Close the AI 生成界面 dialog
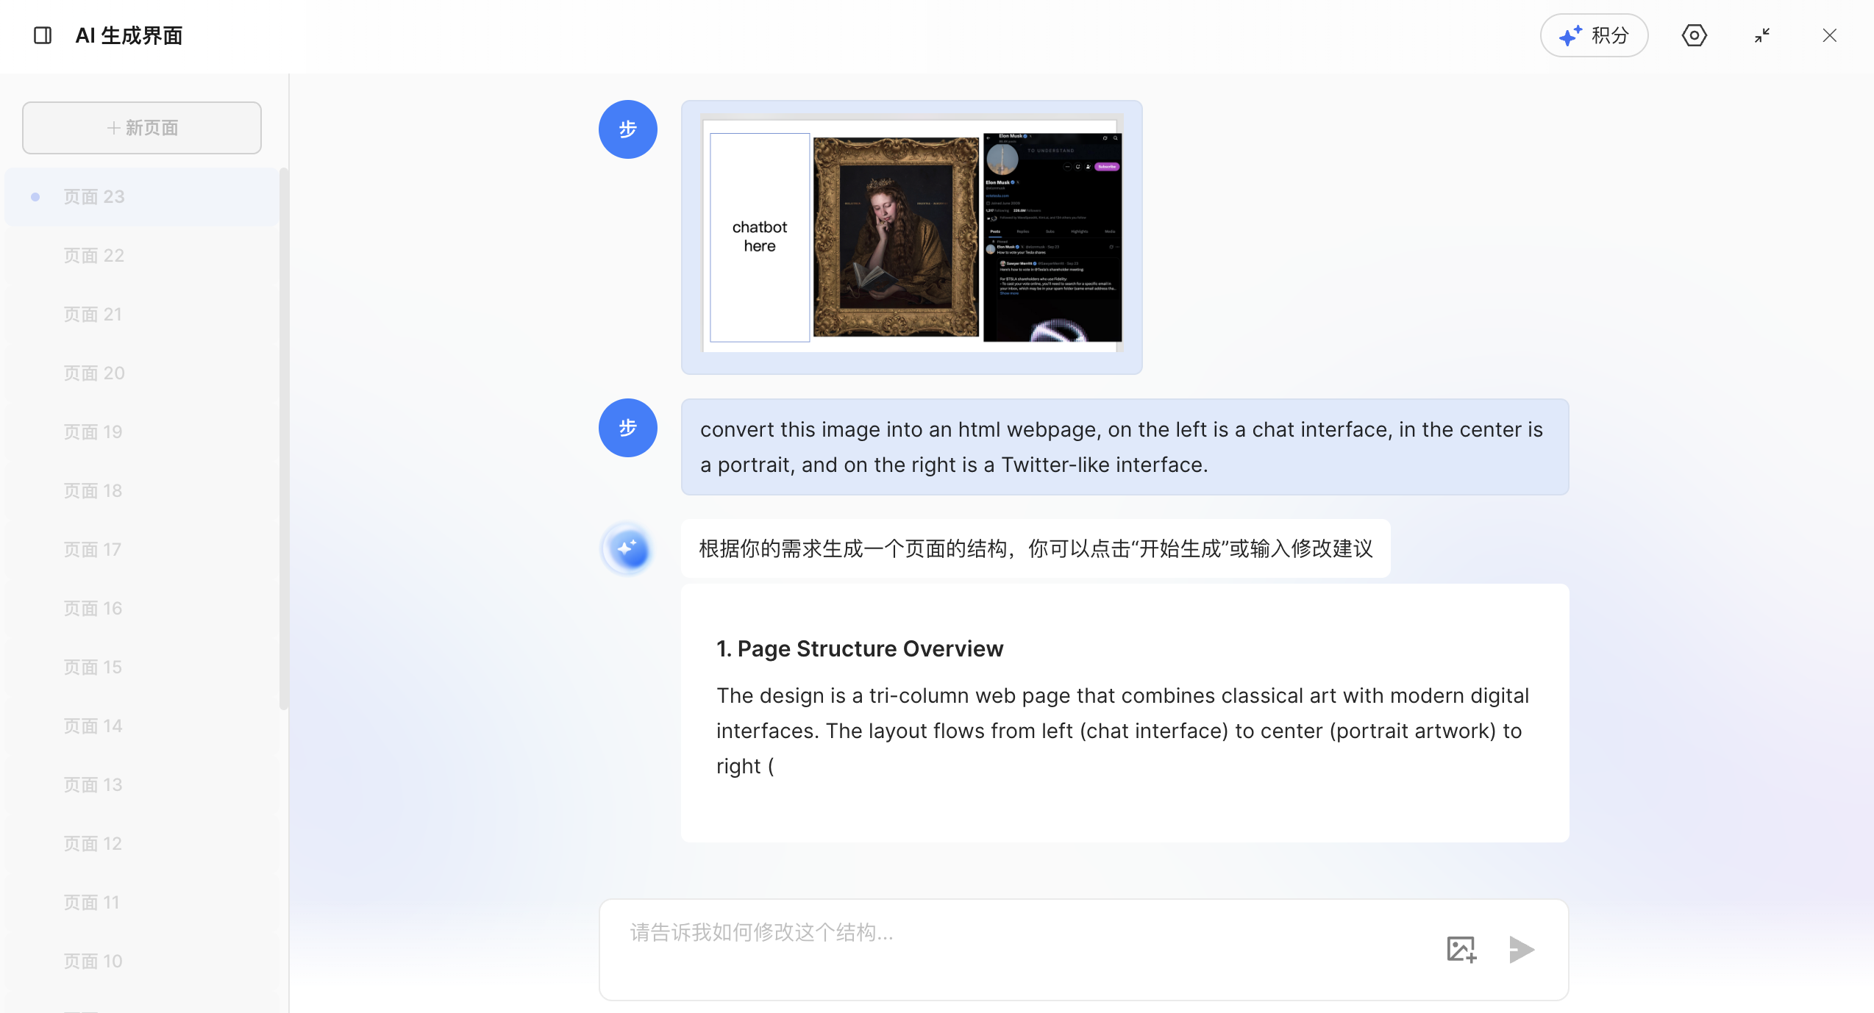The width and height of the screenshot is (1874, 1013). [1829, 35]
